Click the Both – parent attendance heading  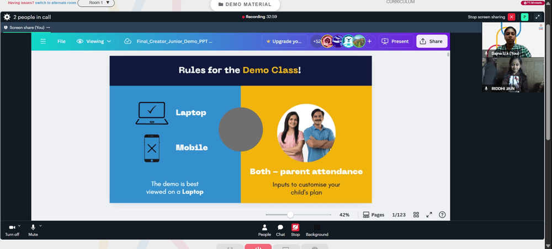(x=306, y=171)
